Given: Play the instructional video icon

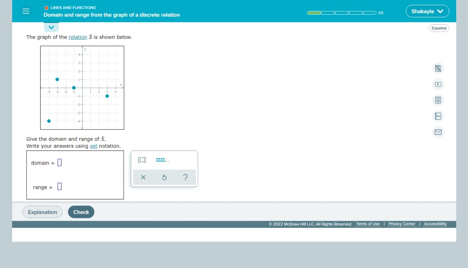Looking at the screenshot, I should click(x=438, y=84).
